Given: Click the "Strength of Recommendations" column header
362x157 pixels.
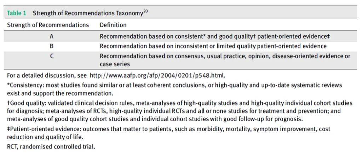Looking at the screenshot, I should [48, 25].
